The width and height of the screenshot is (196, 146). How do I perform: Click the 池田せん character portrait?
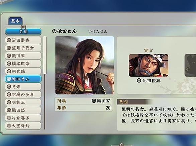(85, 66)
